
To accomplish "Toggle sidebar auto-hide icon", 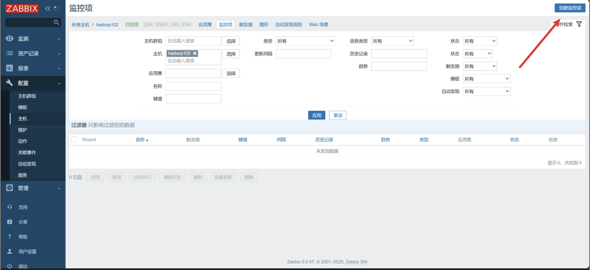I will tap(57, 8).
